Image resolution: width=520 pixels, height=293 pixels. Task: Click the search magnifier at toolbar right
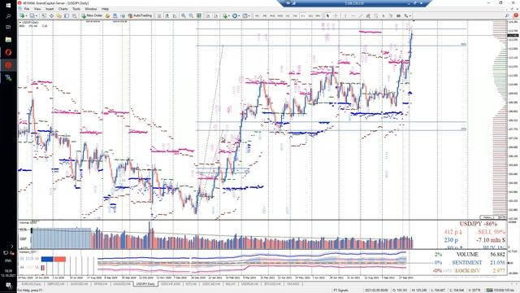click(x=507, y=15)
